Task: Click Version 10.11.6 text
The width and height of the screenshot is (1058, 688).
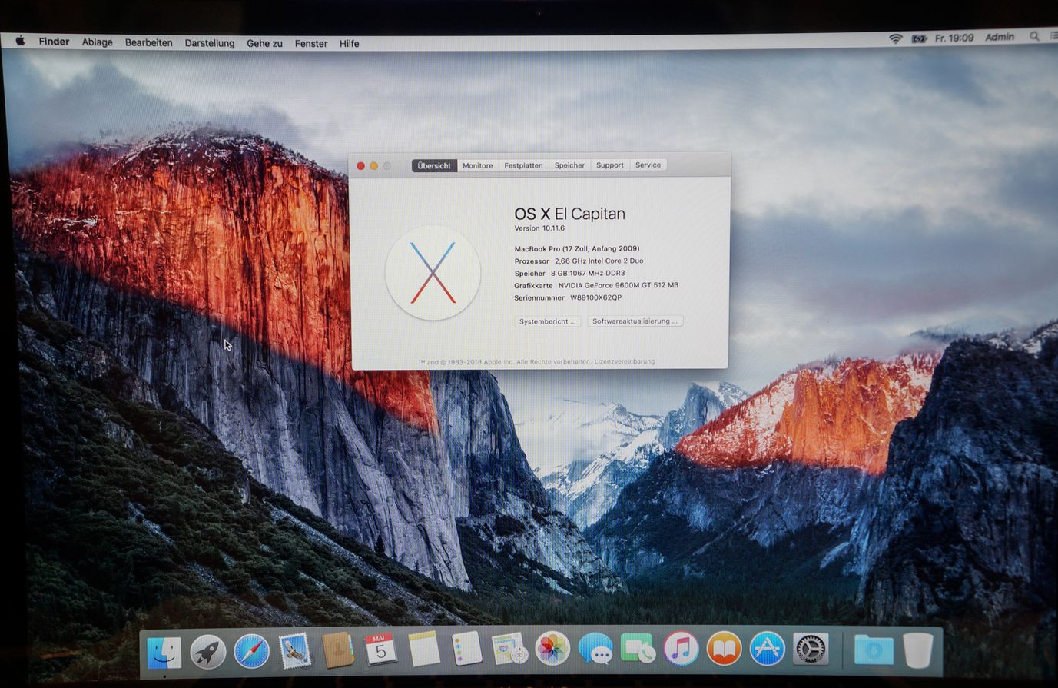Action: (539, 228)
